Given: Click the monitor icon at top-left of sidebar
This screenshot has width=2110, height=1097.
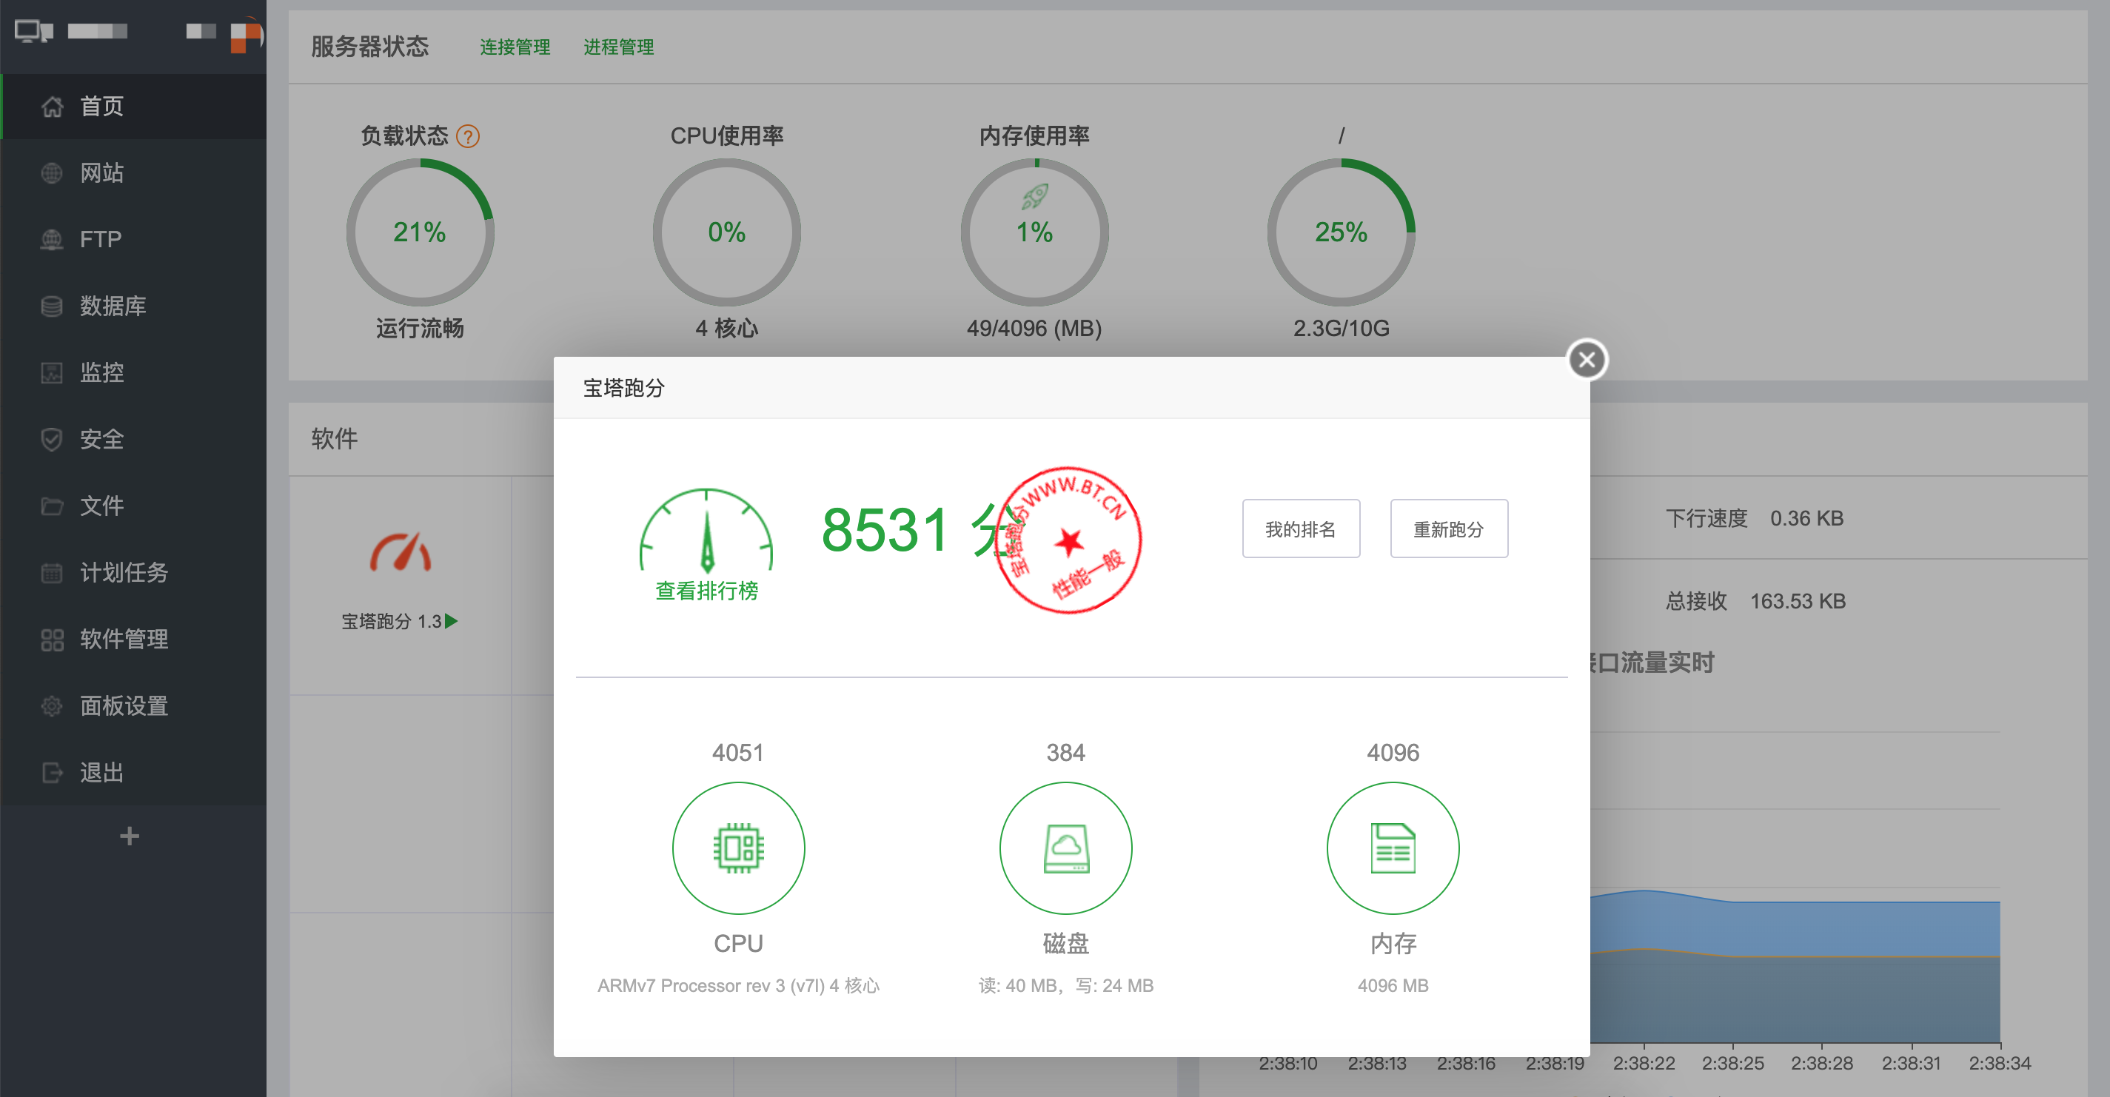Looking at the screenshot, I should coord(33,31).
